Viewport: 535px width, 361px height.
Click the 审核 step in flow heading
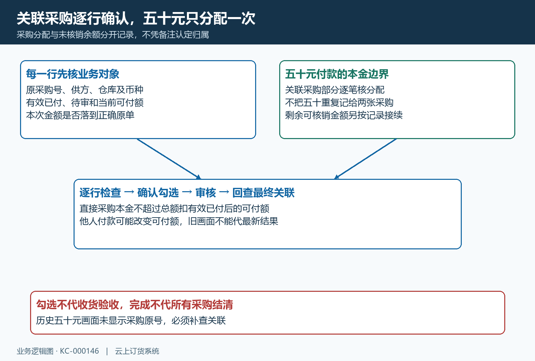(x=206, y=193)
